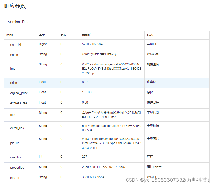
Task: Click the Float type in price row
Action: pos(42,82)
